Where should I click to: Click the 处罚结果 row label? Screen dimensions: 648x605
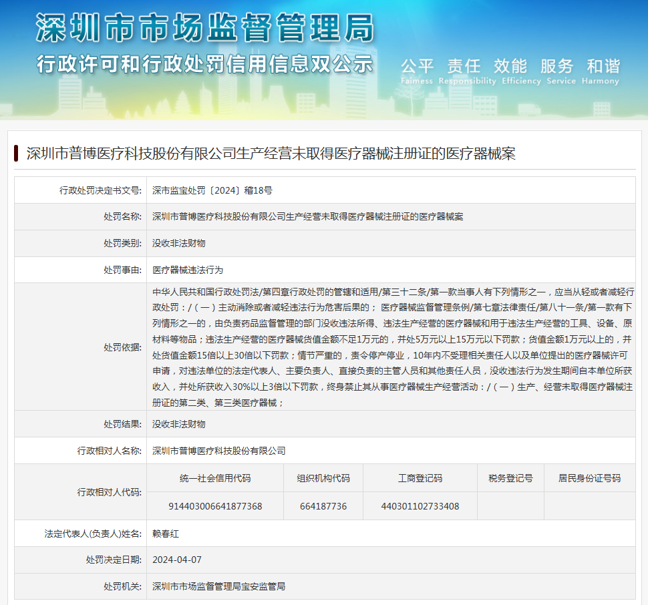(x=123, y=424)
